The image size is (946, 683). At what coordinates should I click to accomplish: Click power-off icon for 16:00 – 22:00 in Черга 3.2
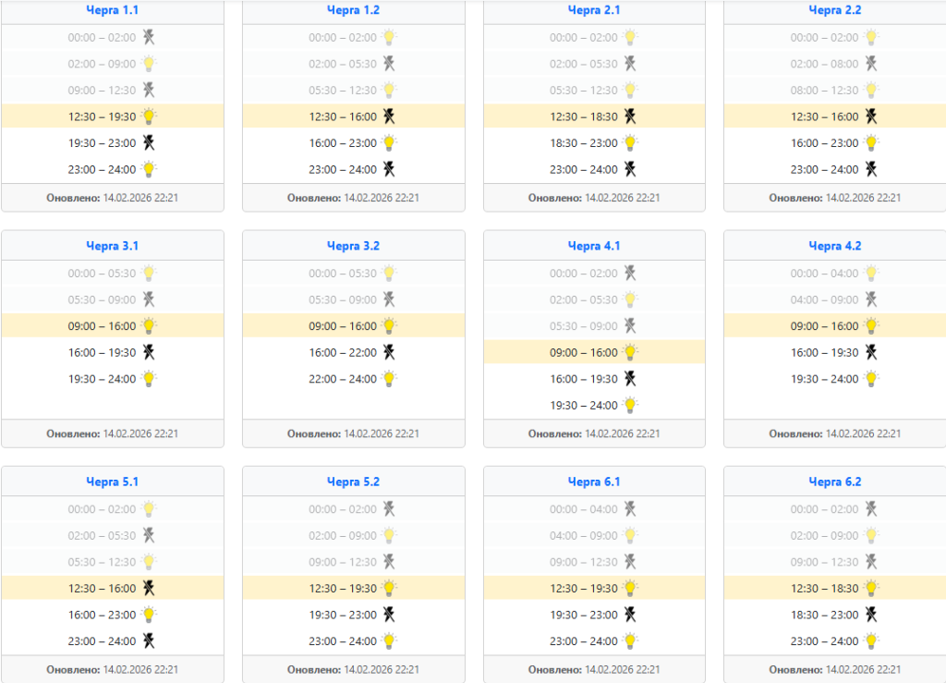click(389, 352)
